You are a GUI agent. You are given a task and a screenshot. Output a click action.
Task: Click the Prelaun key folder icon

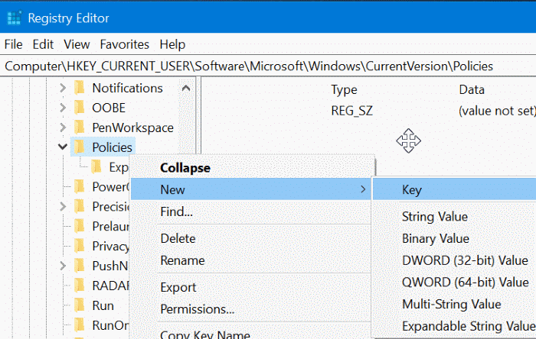(x=80, y=226)
